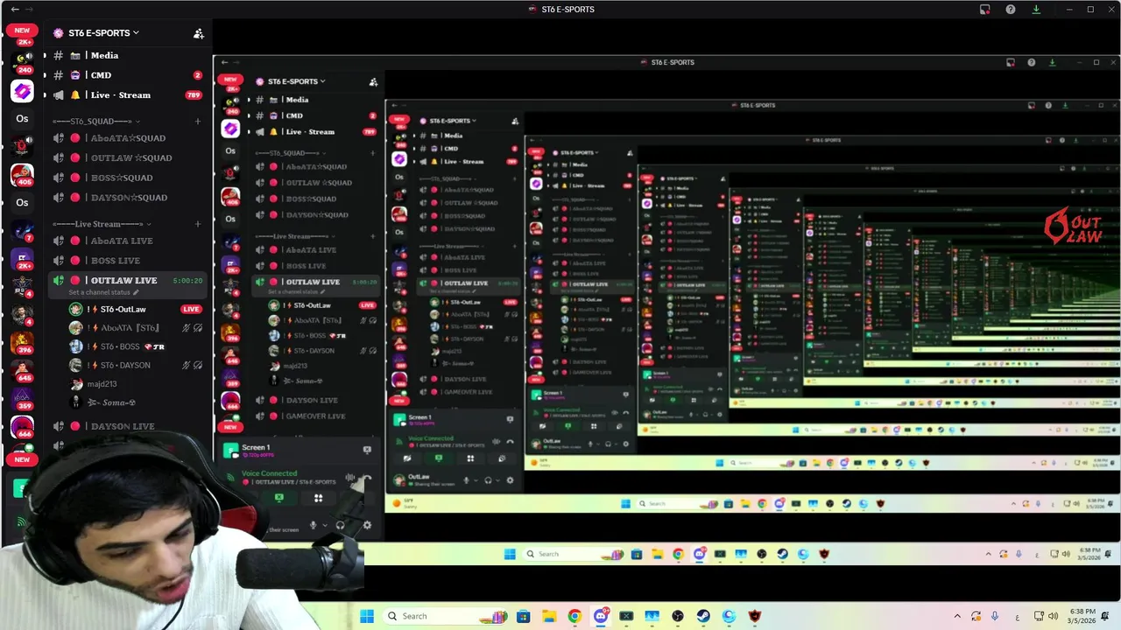This screenshot has width=1121, height=630.
Task: Open server with 666 badge in main server list
Action: click(22, 427)
